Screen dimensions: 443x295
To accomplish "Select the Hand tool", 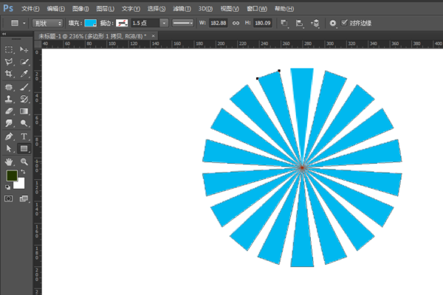I will tap(9, 162).
